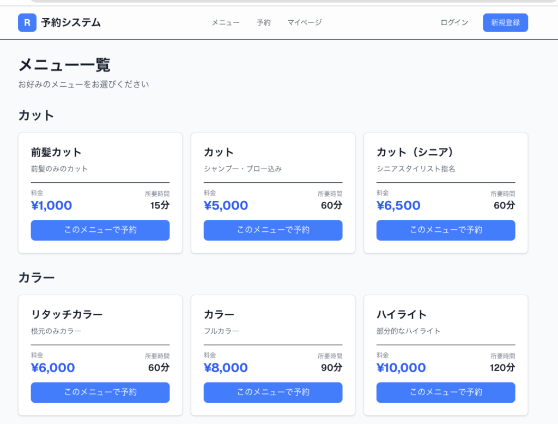Click the リタッチカラー card heading
The image size is (558, 424).
tap(67, 314)
